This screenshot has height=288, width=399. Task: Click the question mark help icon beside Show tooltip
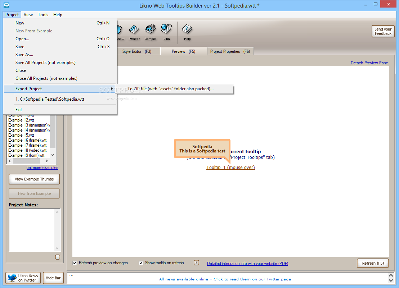click(x=197, y=263)
